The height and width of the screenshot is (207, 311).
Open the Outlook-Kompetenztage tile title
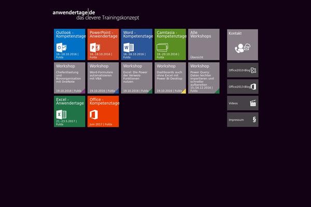[71, 34]
